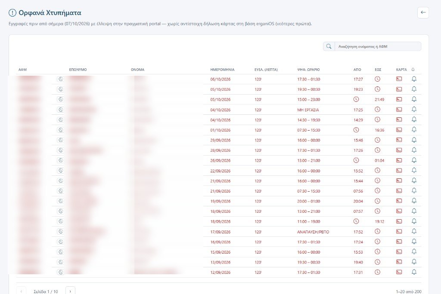This screenshot has height=294, width=441.
Task: Click the ΕΩΣ clock icon in the 19/09/2026 row
Action: click(377, 201)
